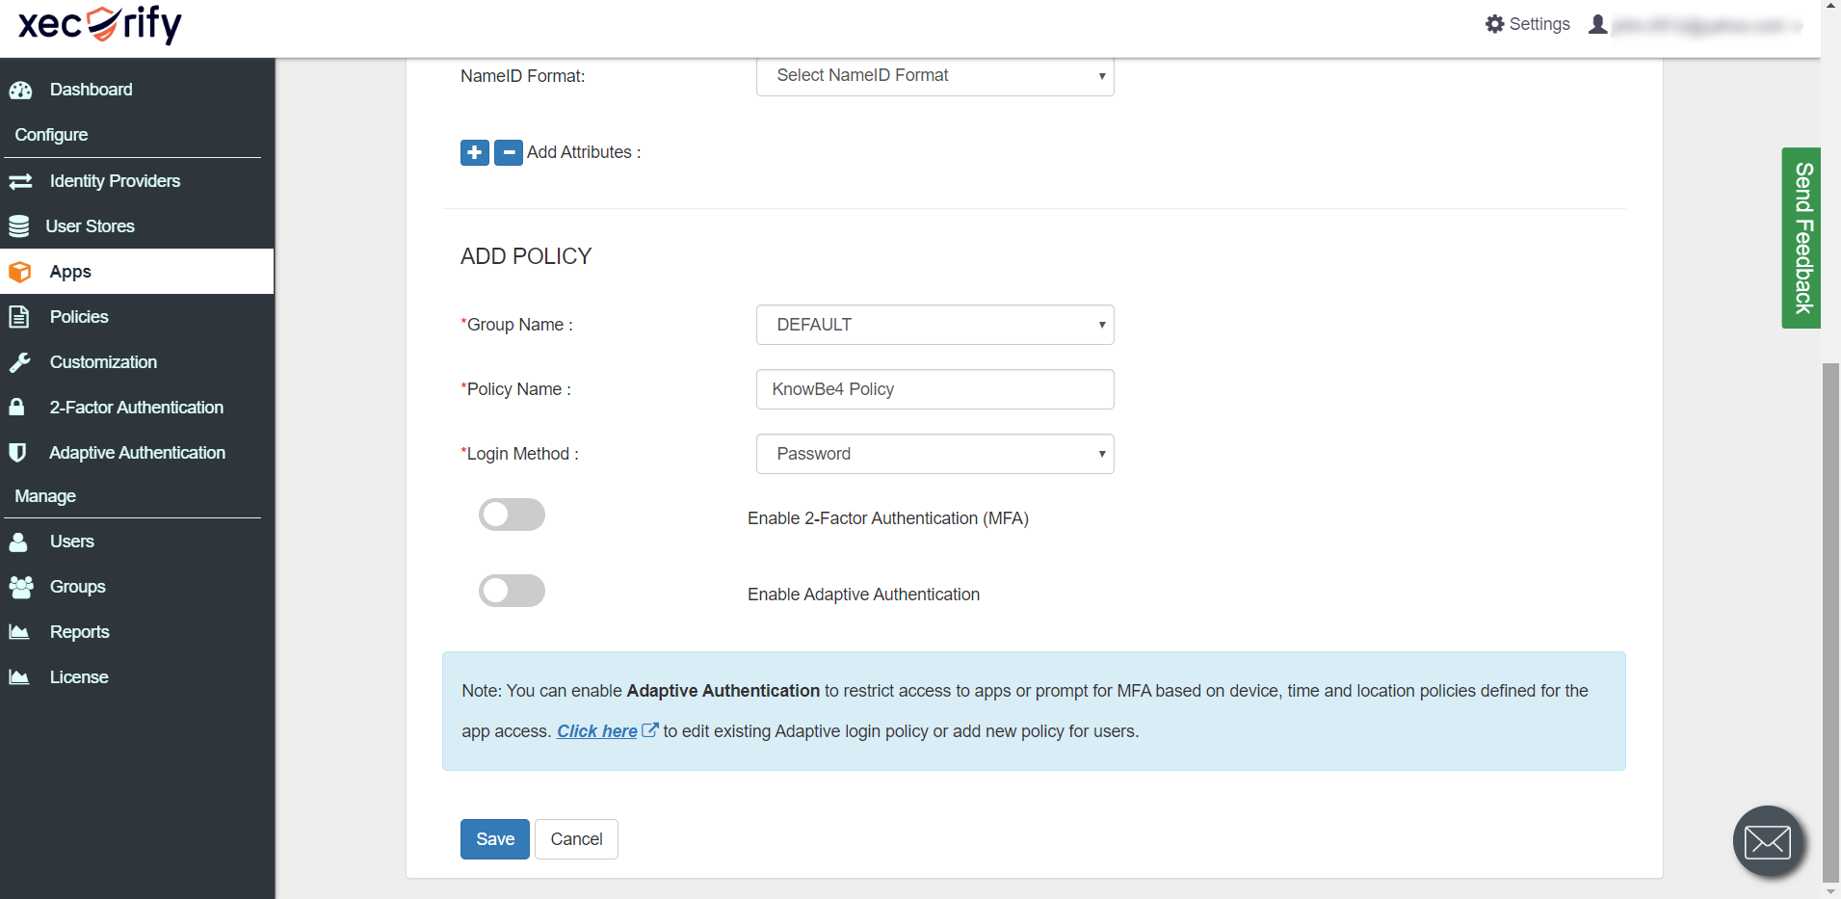Open the Login Method dropdown
This screenshot has width=1841, height=899.
[x=934, y=454]
